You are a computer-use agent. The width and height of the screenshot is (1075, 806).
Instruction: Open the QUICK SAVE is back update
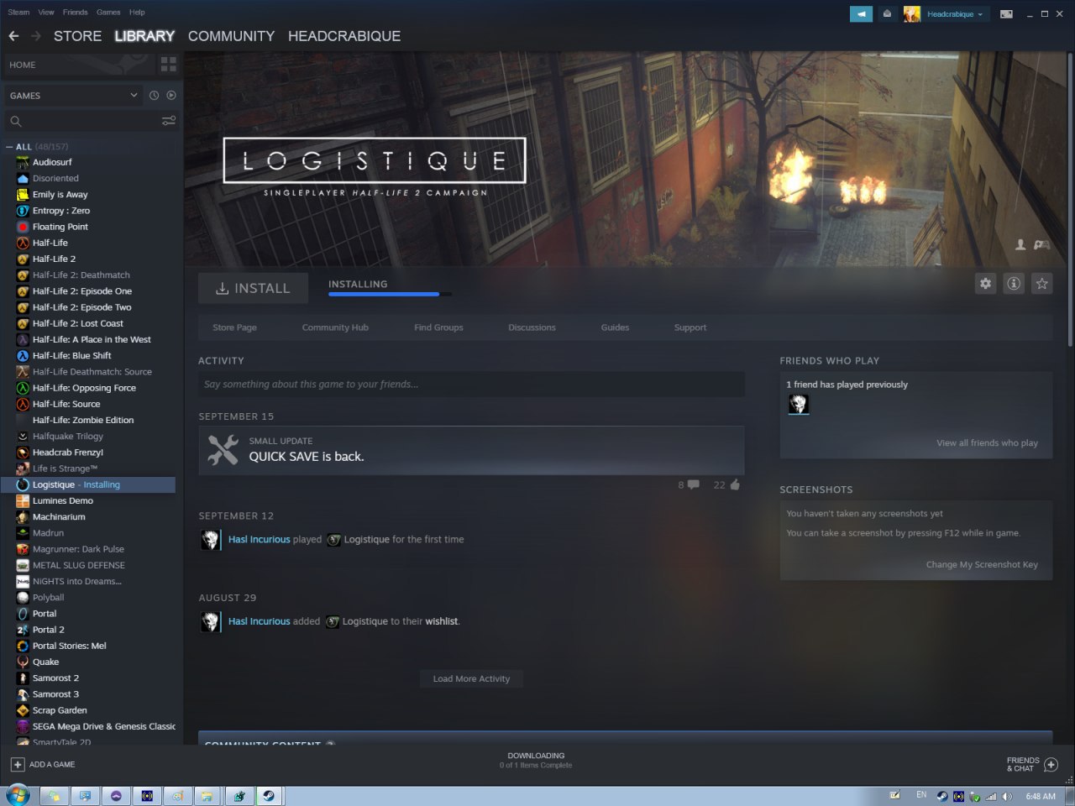click(x=471, y=450)
